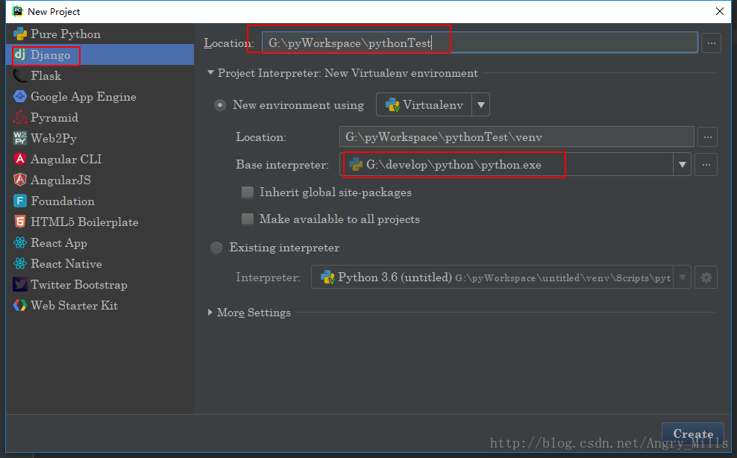Click the Foundation F icon
The height and width of the screenshot is (458, 737).
coord(19,201)
